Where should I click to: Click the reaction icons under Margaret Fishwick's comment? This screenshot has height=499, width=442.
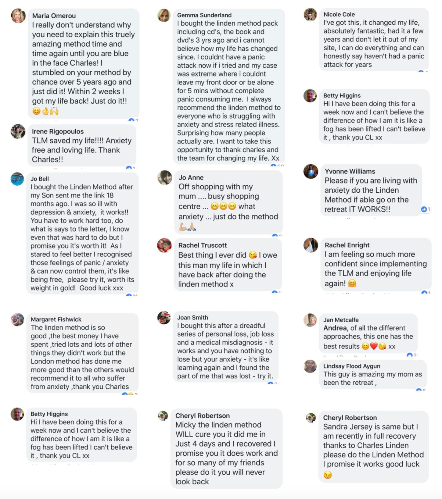[x=128, y=394]
